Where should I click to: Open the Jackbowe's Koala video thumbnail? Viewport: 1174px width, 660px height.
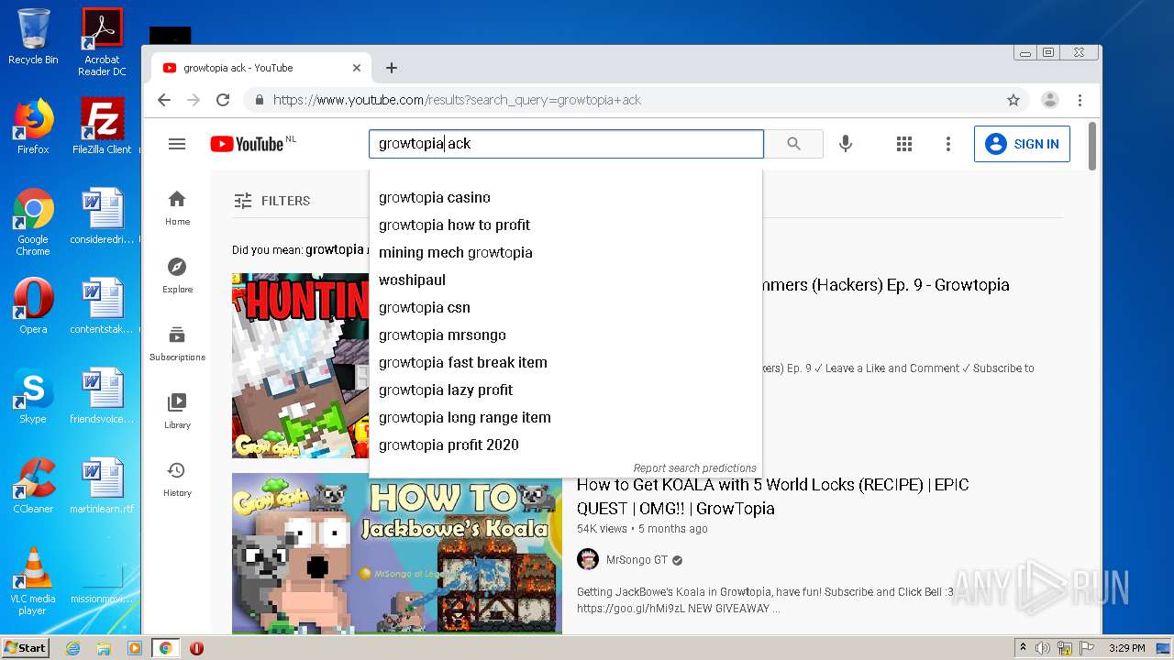397,553
